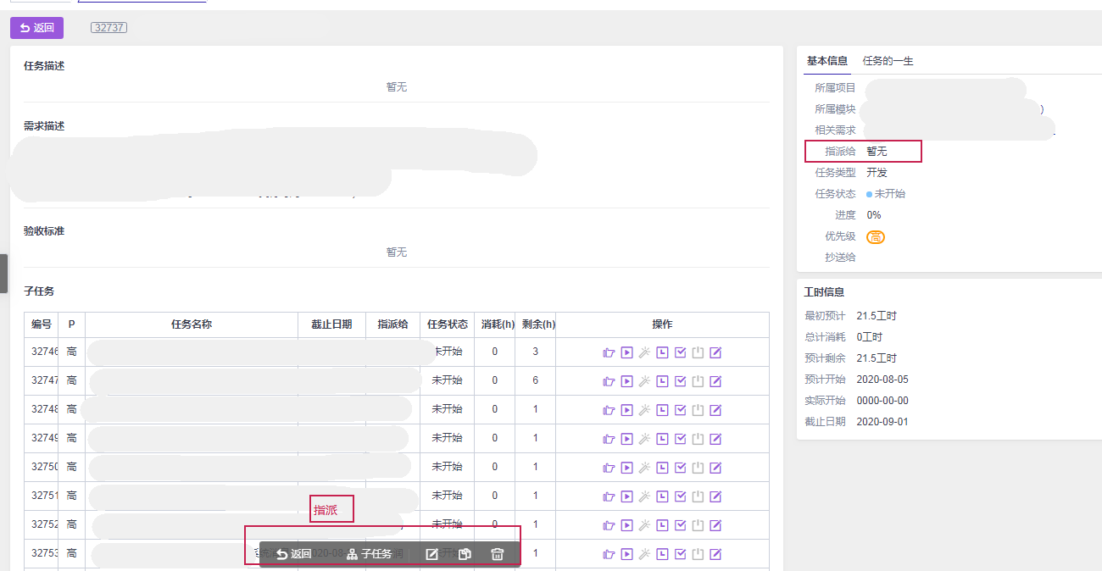
Task: Click the 暂无 value beside 指派给
Action: (x=877, y=152)
